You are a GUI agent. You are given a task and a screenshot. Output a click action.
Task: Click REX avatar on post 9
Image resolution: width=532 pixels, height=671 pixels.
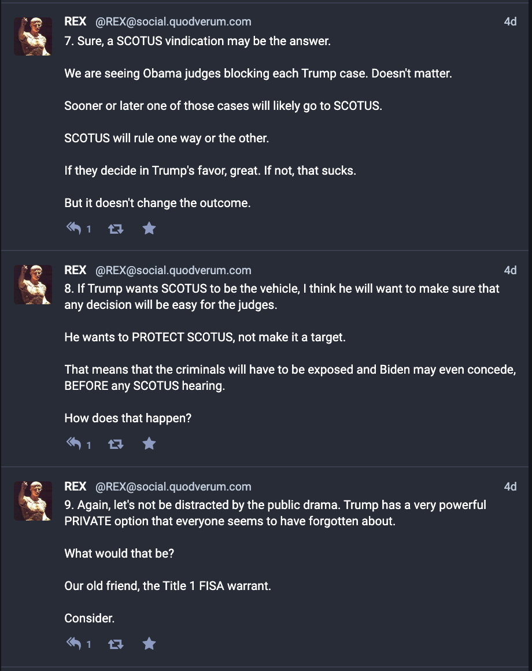[33, 501]
